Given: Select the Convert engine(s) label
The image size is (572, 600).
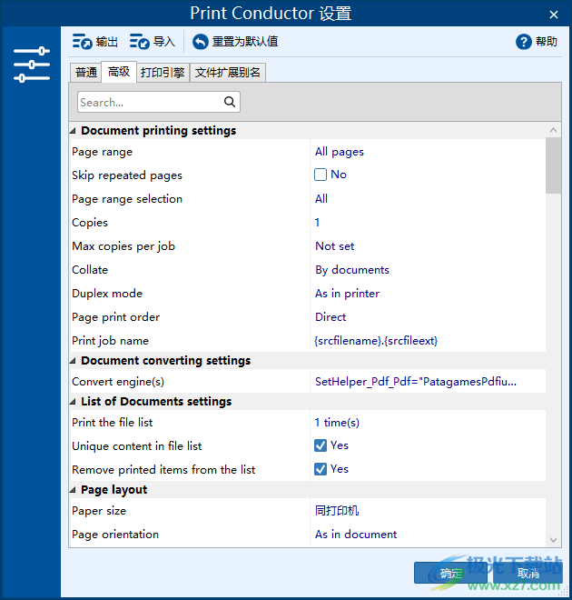Looking at the screenshot, I should tap(118, 382).
